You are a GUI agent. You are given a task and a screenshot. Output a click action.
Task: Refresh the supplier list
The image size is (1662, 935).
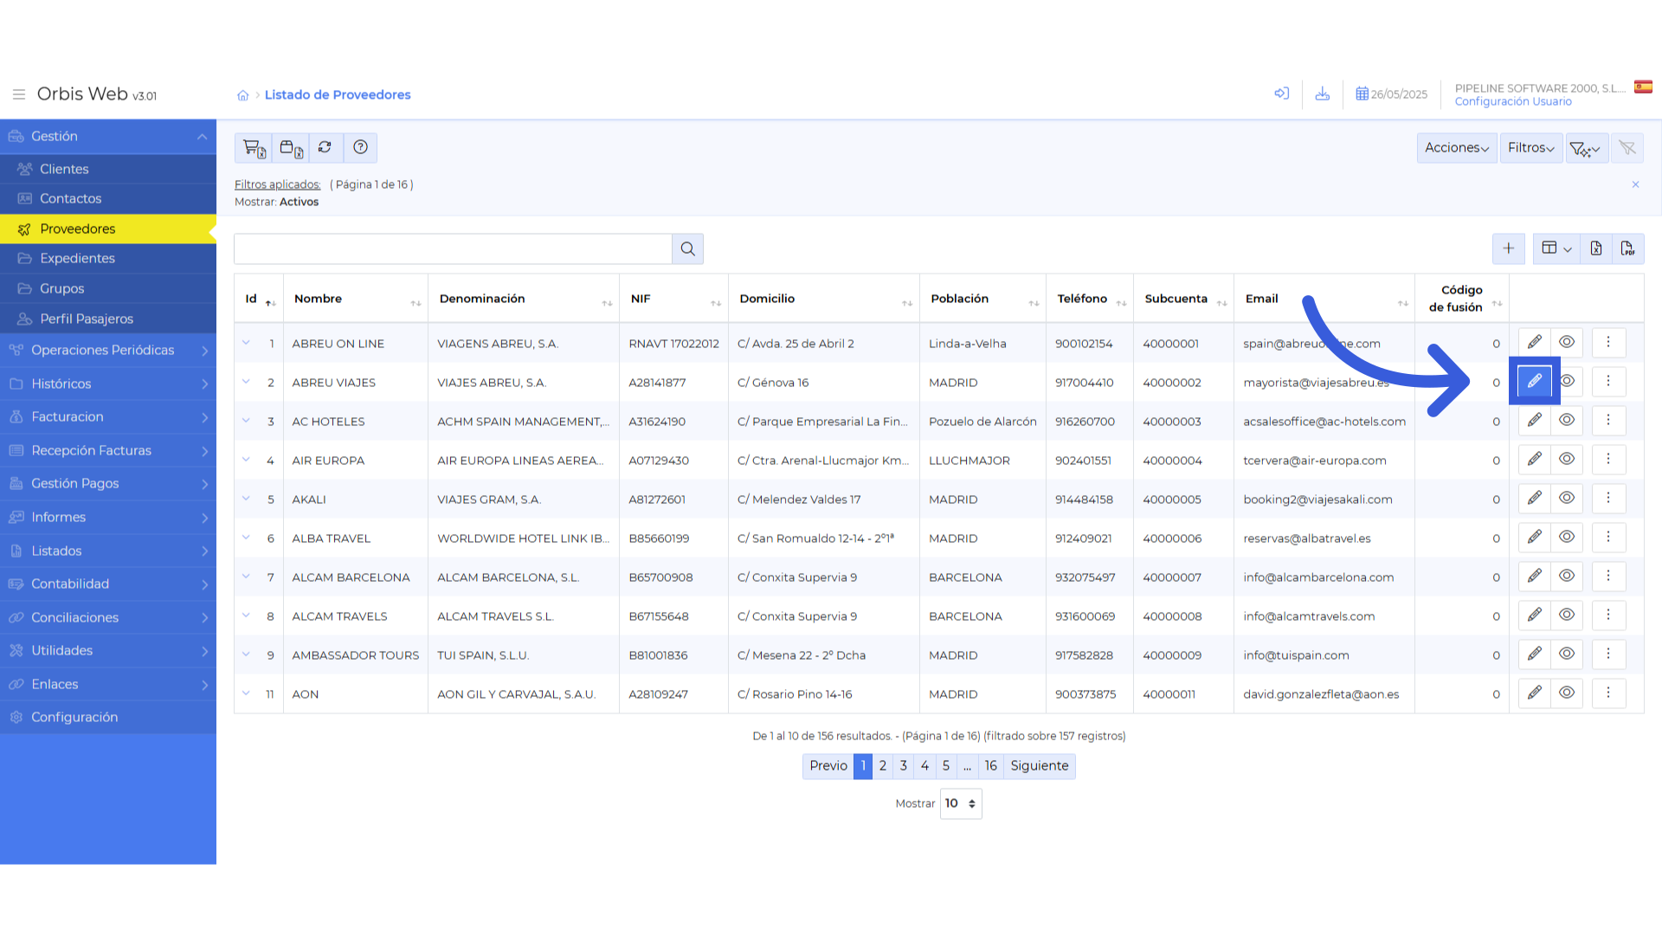(x=325, y=148)
